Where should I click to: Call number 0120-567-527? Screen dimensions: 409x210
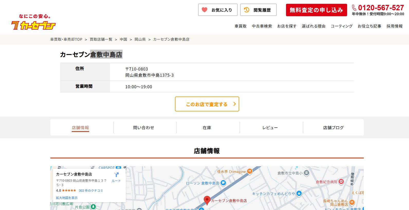point(381,8)
